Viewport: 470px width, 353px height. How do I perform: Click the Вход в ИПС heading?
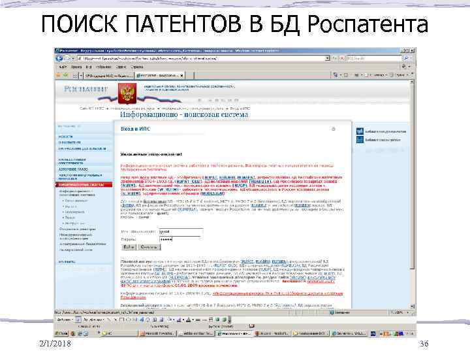coord(135,129)
